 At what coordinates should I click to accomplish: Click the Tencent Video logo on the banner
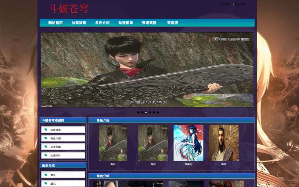(231, 39)
